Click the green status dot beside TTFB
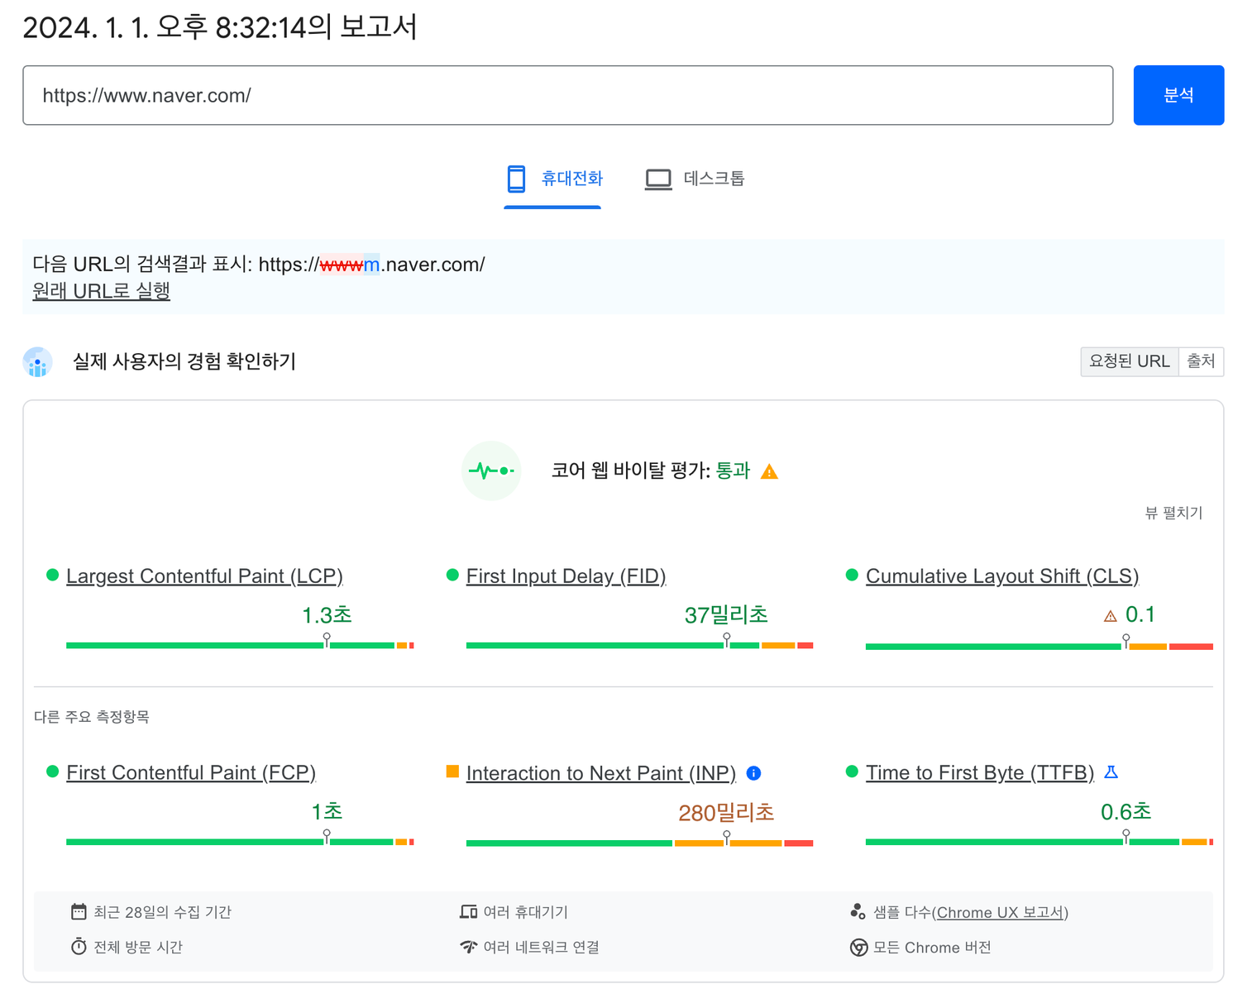The image size is (1257, 1008). click(852, 772)
